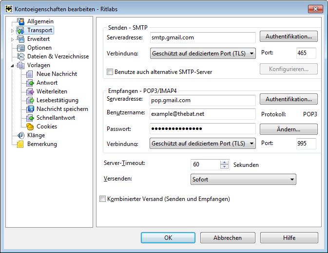This screenshot has height=253, width=328.
Task: Select the Lesebestätigung icon
Action: coord(30,100)
